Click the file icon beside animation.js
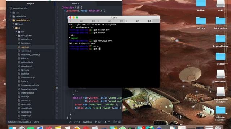The image size is (231, 129). [x=19, y=39]
